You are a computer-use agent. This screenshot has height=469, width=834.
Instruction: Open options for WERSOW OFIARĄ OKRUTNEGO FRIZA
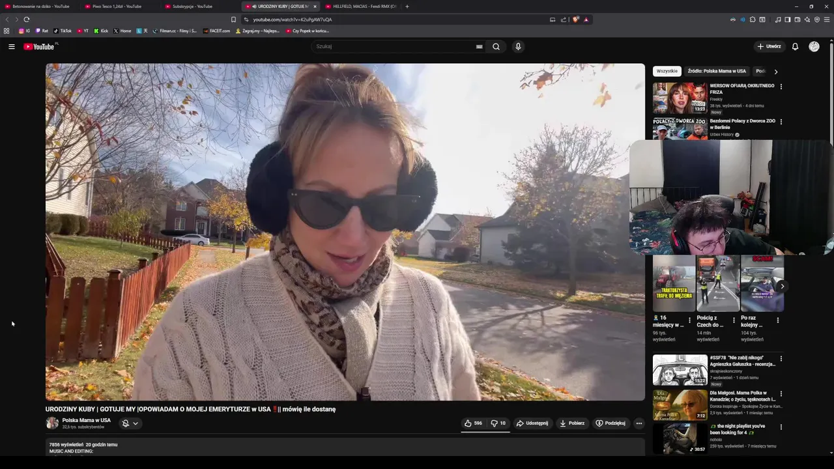(x=781, y=86)
